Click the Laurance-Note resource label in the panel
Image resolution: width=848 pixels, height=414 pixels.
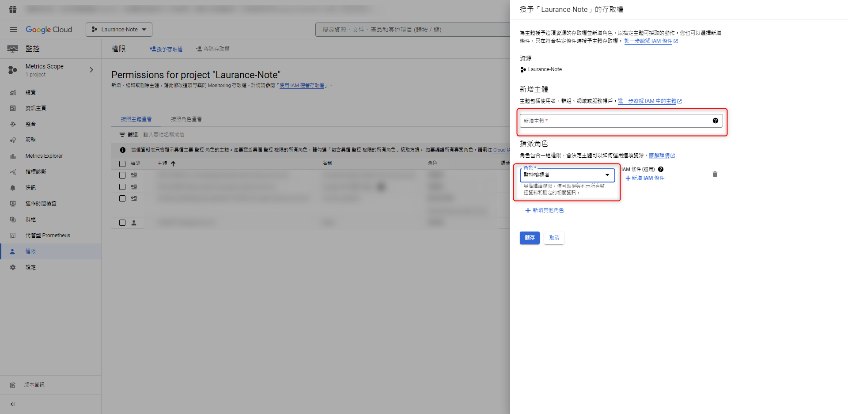(x=545, y=69)
